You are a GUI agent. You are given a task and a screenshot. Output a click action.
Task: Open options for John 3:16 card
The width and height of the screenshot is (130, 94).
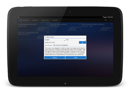[48, 24]
